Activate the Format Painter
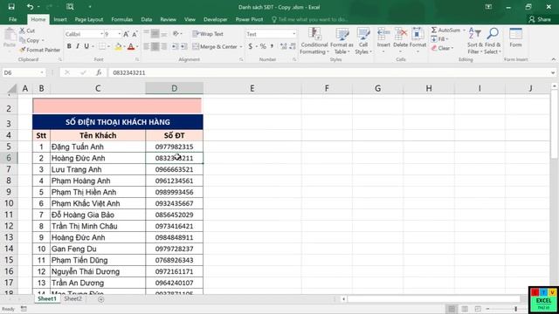The width and height of the screenshot is (559, 314). point(40,50)
